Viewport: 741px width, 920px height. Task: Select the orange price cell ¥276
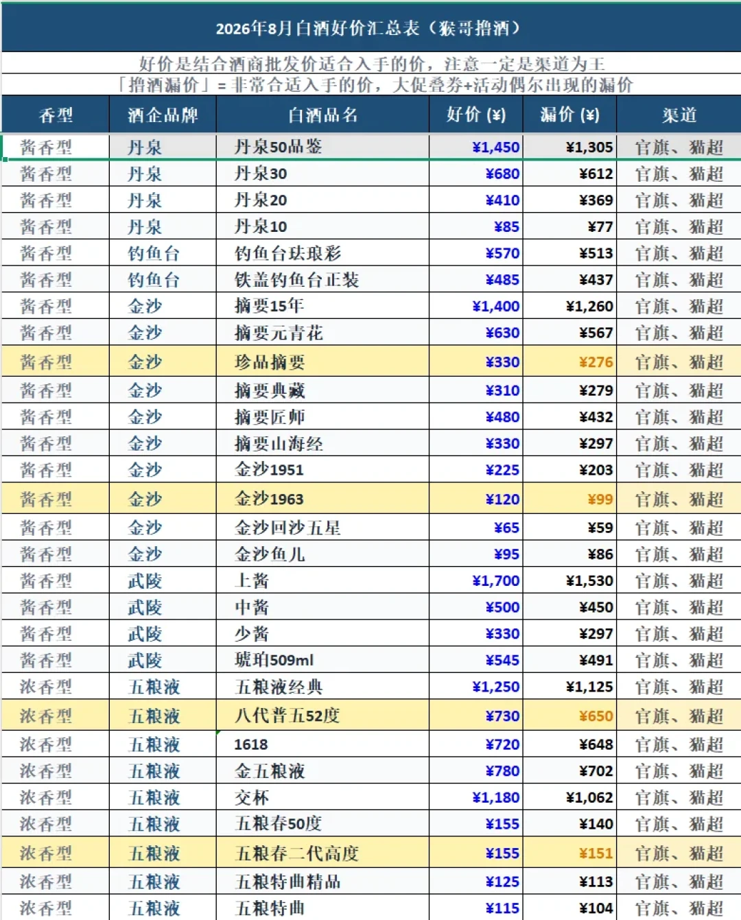tap(569, 362)
